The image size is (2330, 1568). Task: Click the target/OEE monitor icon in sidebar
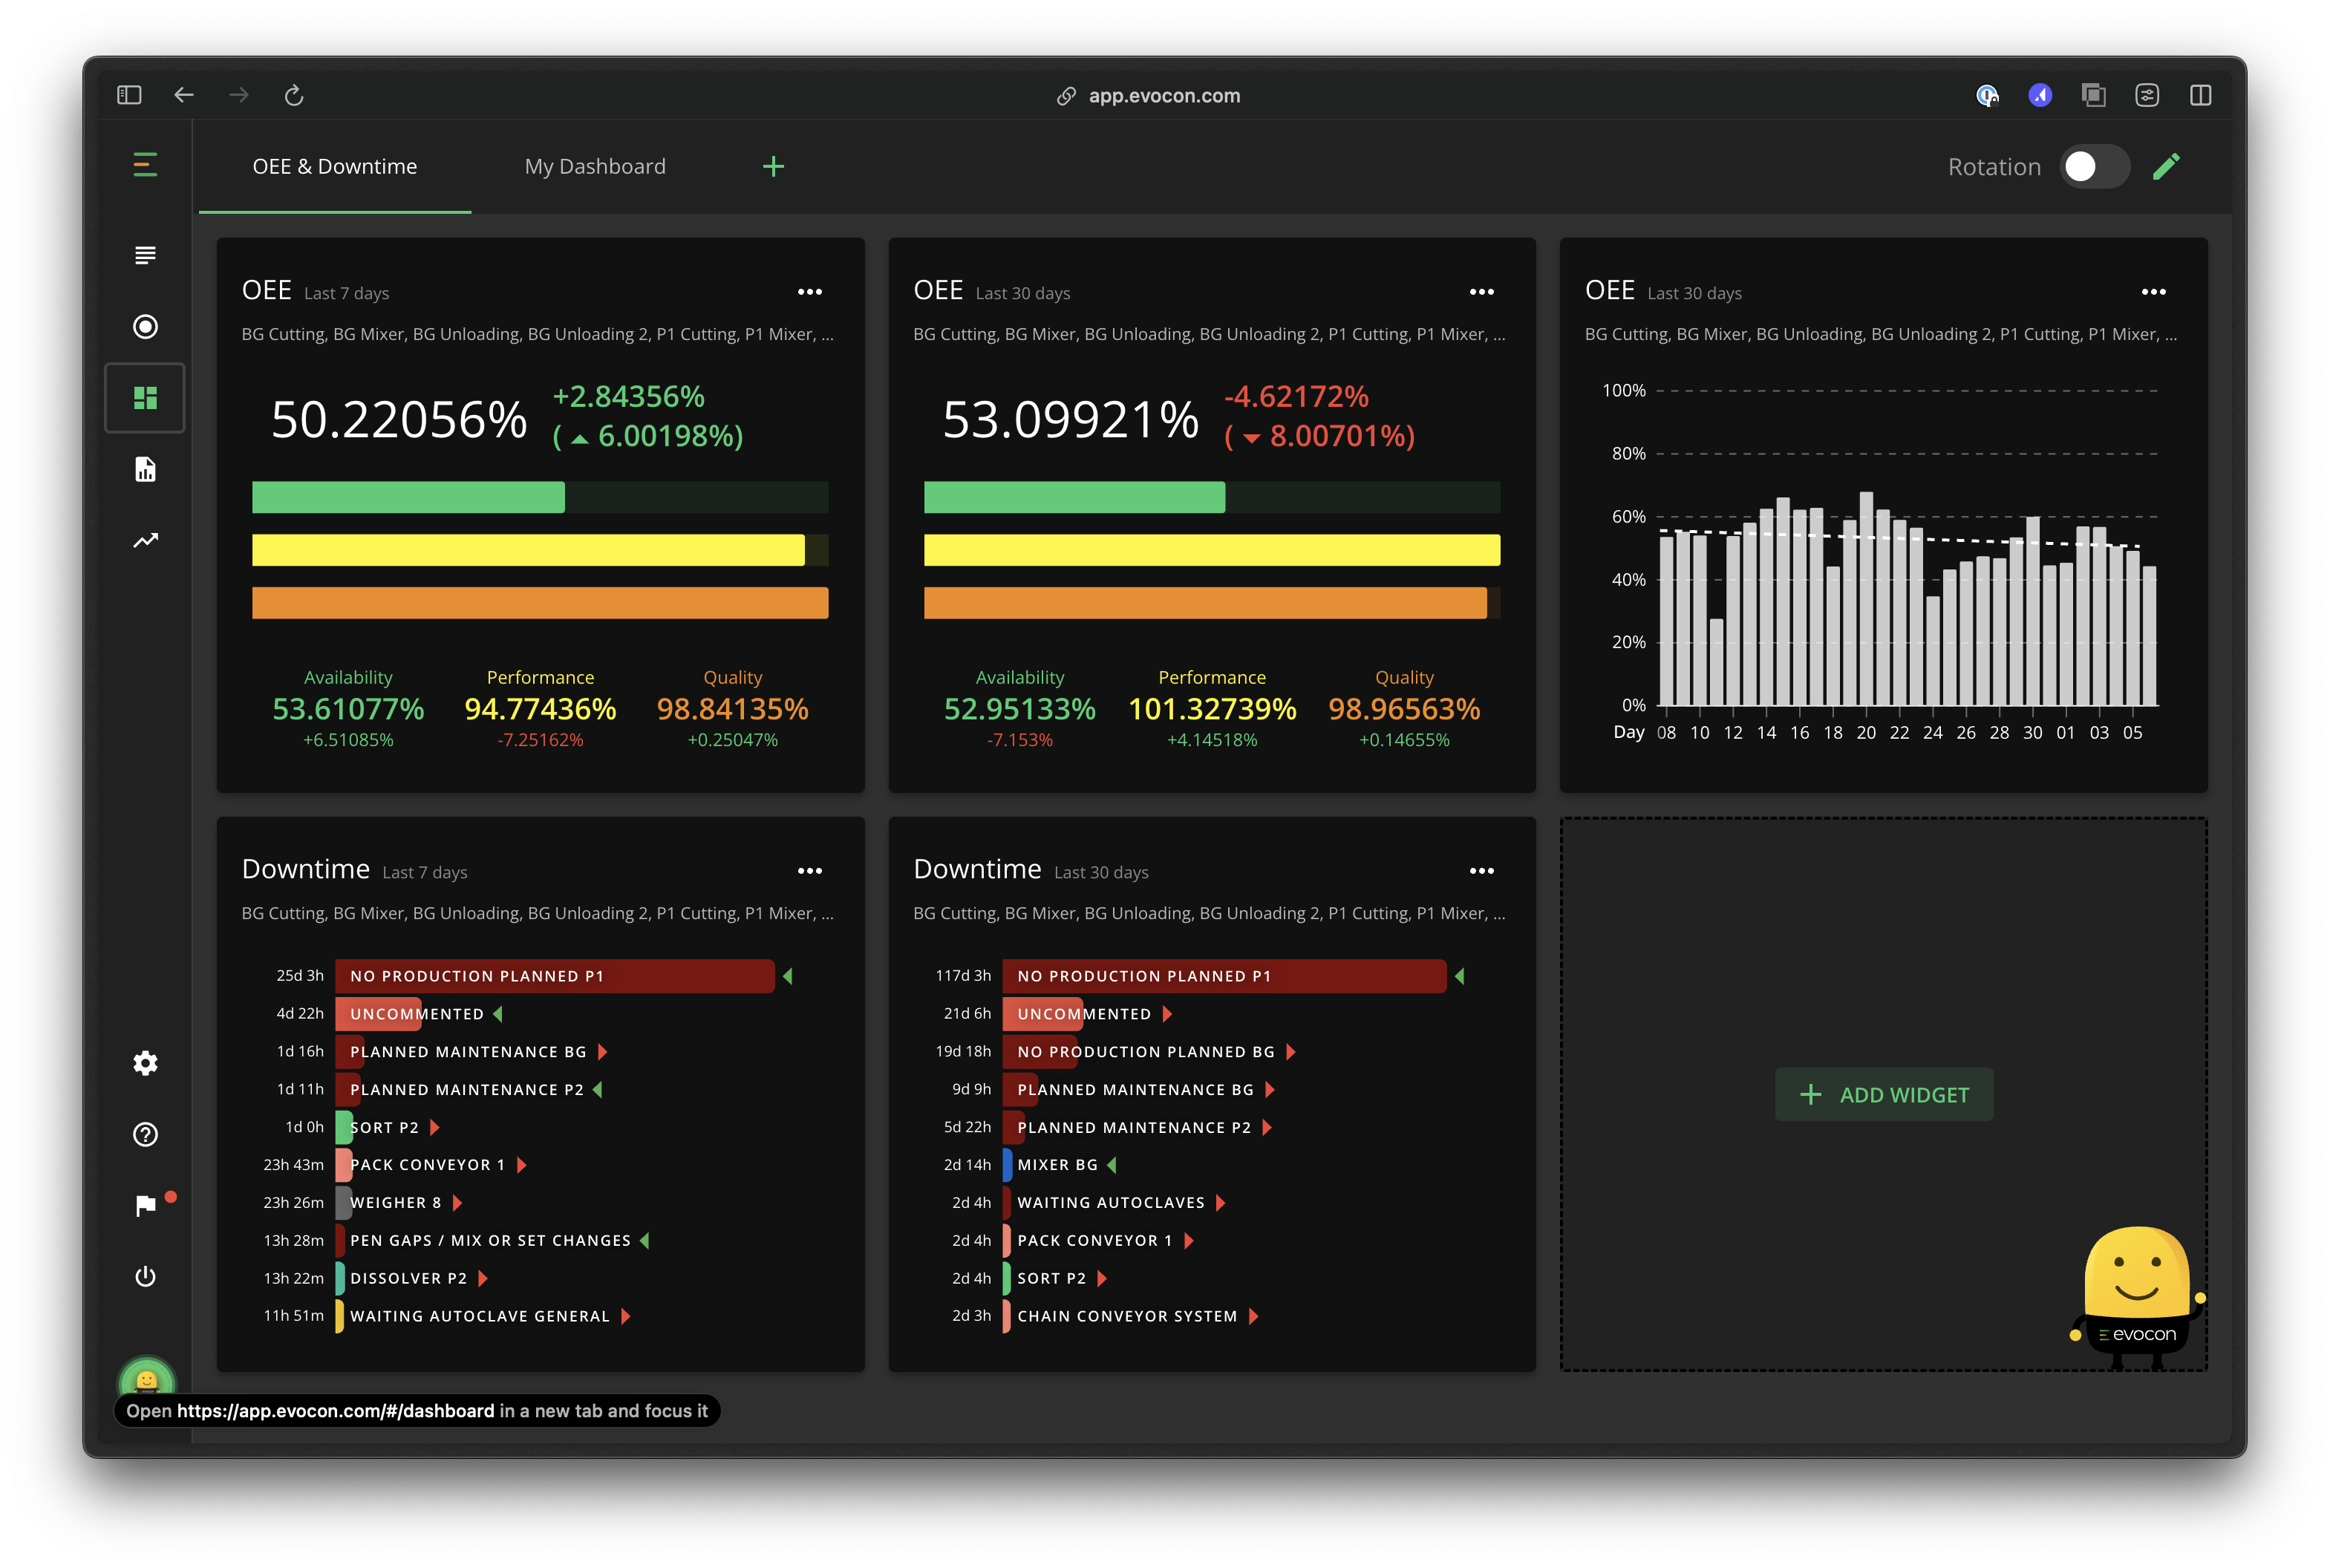click(x=147, y=327)
